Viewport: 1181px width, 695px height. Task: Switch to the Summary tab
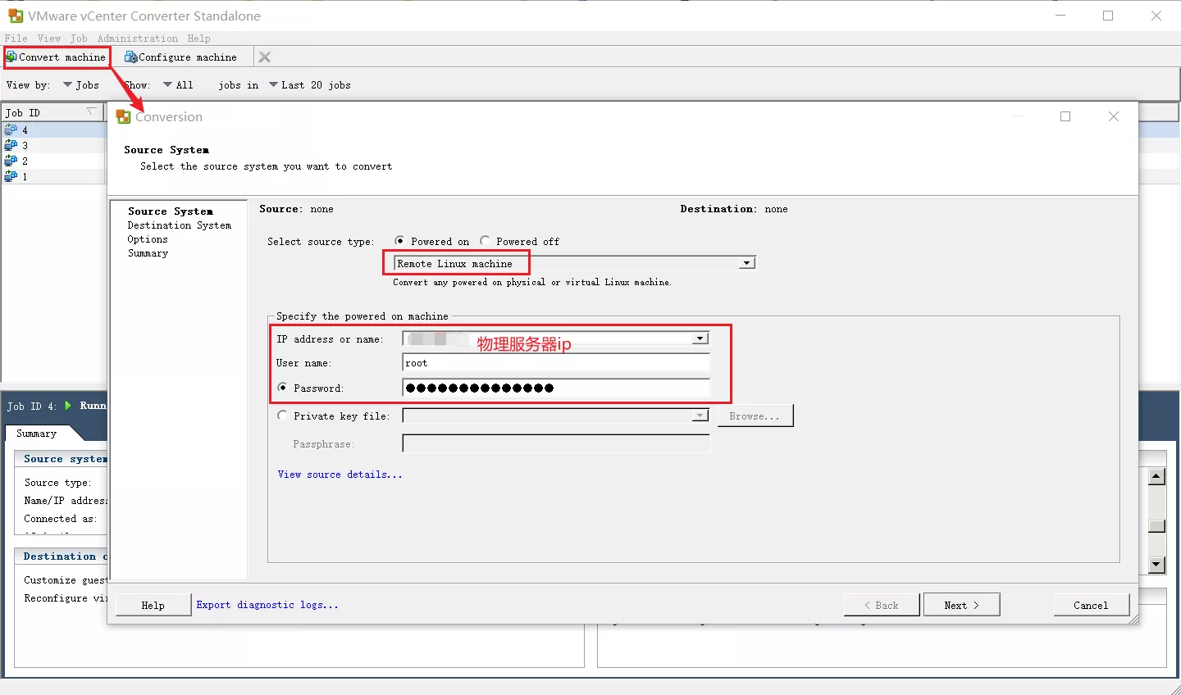(37, 434)
